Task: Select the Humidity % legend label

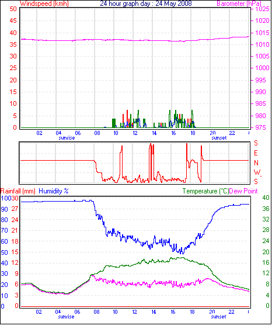Action: tap(54, 191)
